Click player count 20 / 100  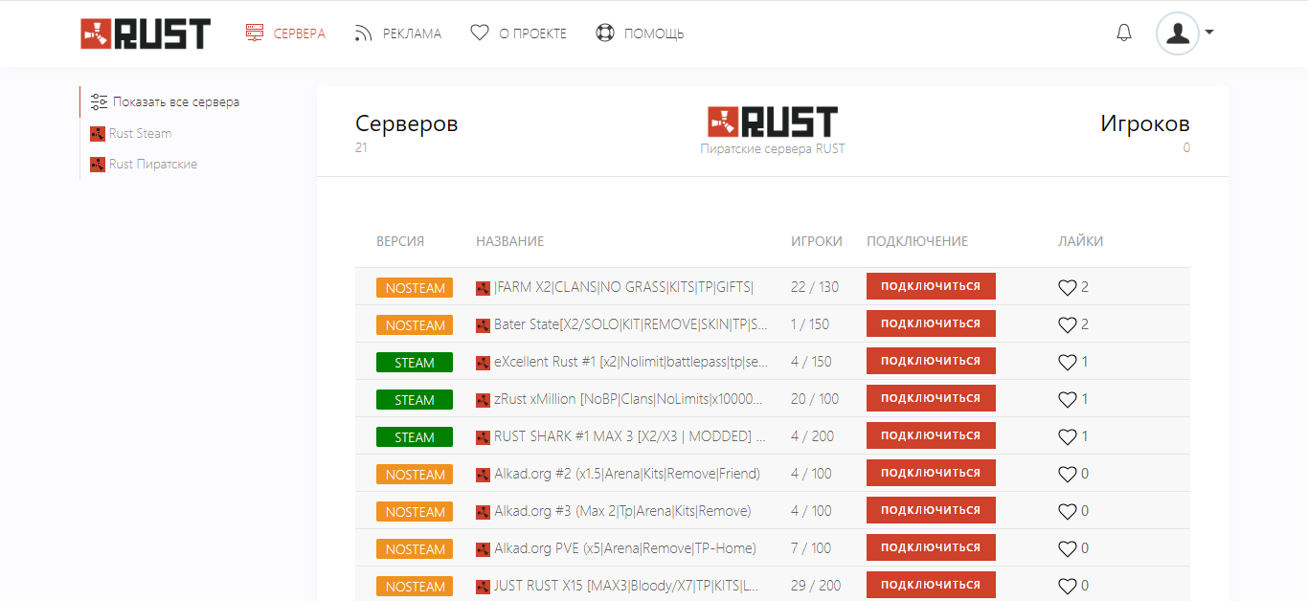(815, 399)
